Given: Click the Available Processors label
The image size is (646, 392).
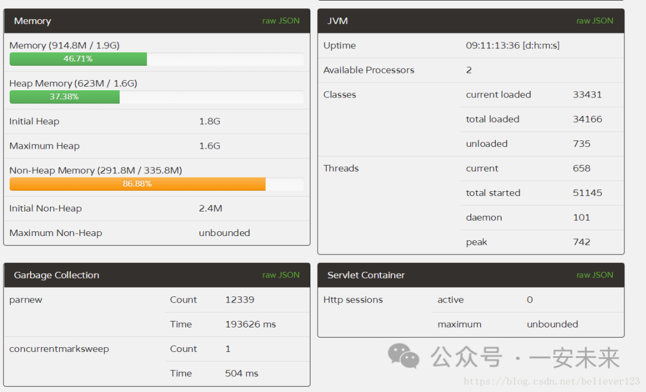Looking at the screenshot, I should (368, 70).
